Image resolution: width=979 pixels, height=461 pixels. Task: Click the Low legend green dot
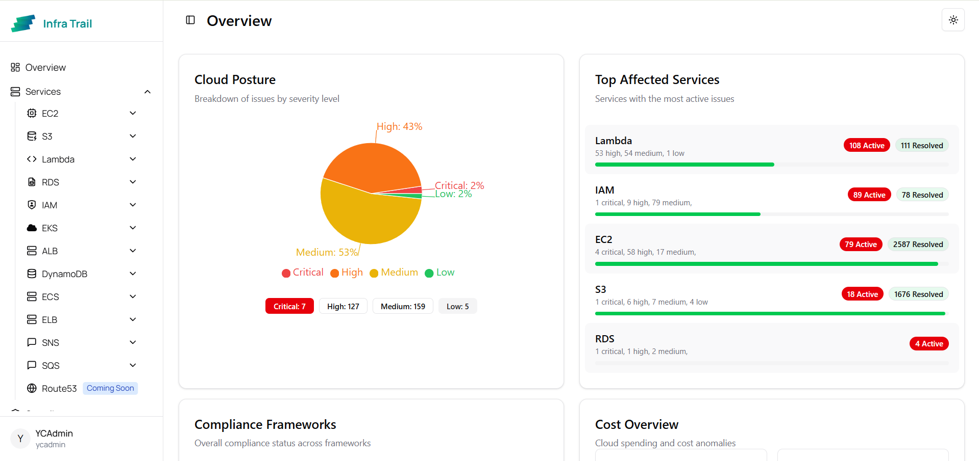point(429,273)
